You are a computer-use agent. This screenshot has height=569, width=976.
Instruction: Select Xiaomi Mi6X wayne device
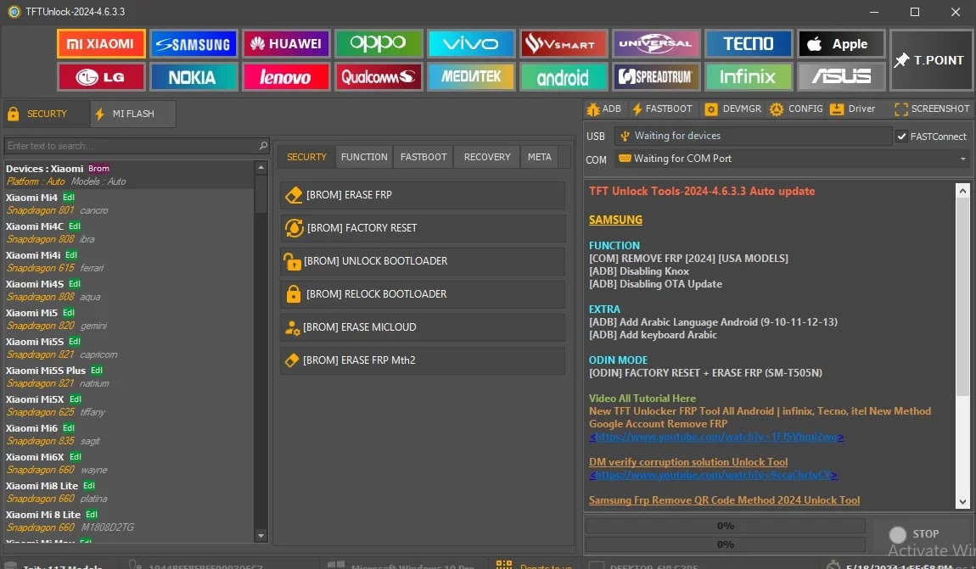129,463
